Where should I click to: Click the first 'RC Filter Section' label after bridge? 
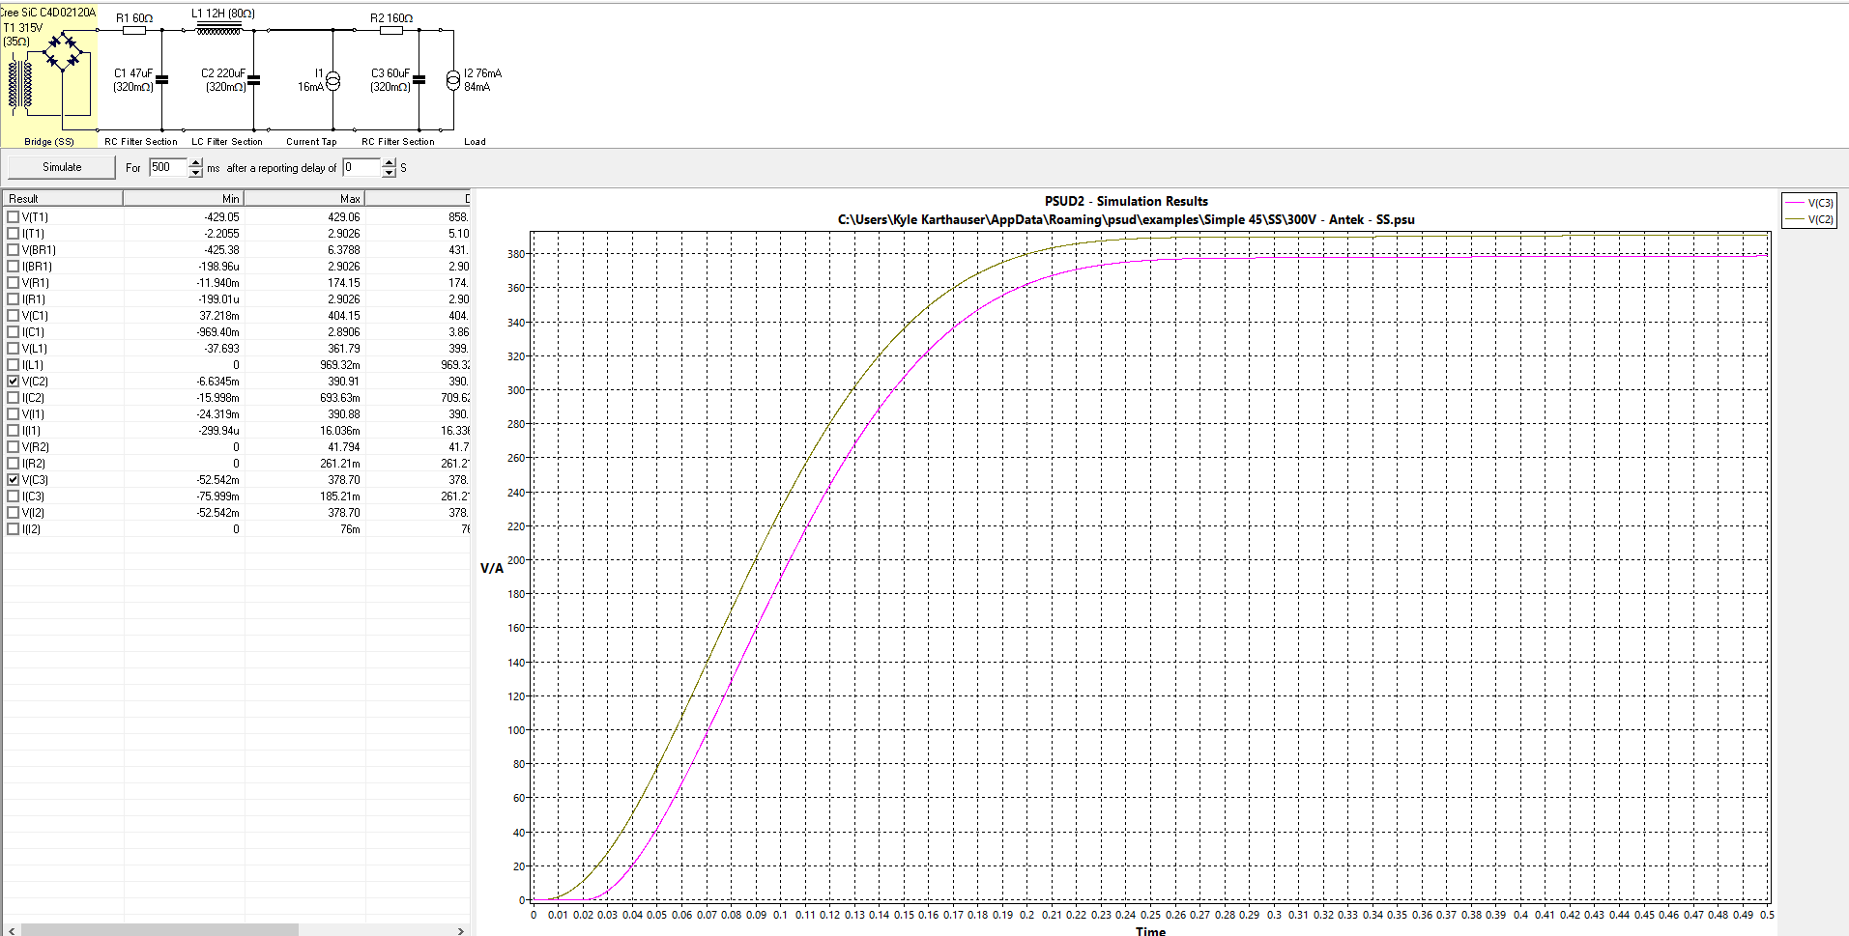[x=141, y=142]
